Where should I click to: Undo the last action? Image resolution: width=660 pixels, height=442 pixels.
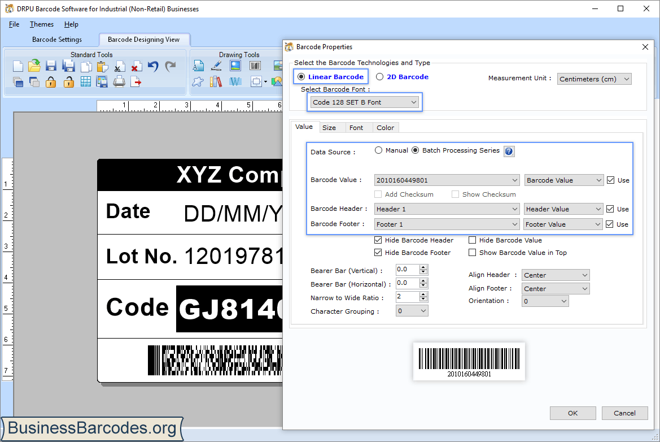pos(153,67)
